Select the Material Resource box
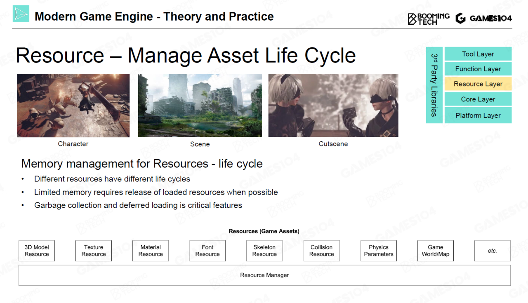The width and height of the screenshot is (528, 303). (x=151, y=251)
